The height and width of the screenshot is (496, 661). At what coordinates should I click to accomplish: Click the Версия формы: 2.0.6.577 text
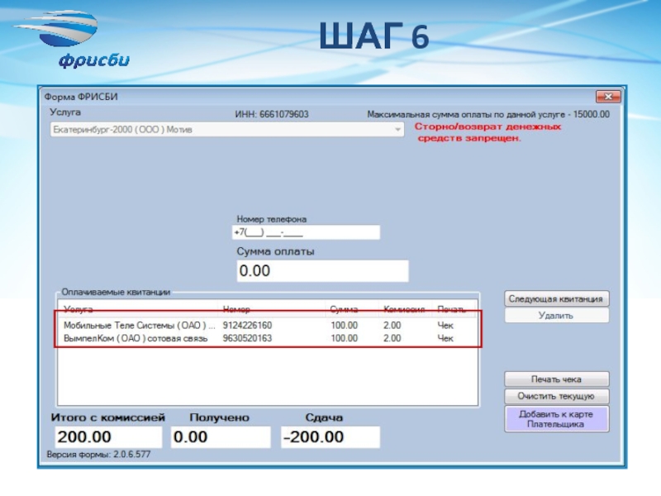[x=98, y=455]
